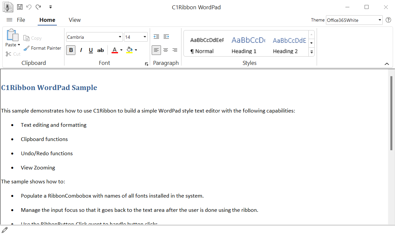
Task: Toggle Underline formatting
Action: pyautogui.click(x=91, y=50)
